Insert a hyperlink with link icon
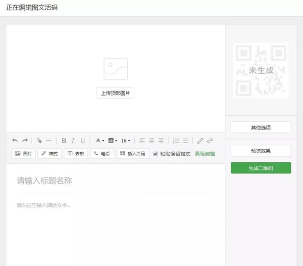 [200, 141]
